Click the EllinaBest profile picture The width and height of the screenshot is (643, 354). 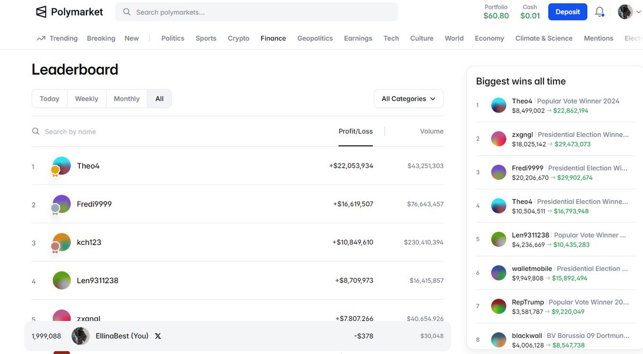[80, 336]
